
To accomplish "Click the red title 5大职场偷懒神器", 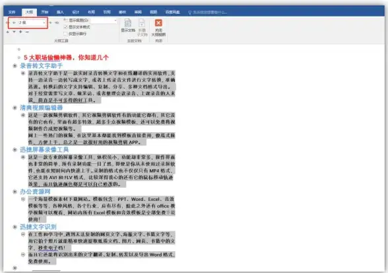I will click(66, 58).
